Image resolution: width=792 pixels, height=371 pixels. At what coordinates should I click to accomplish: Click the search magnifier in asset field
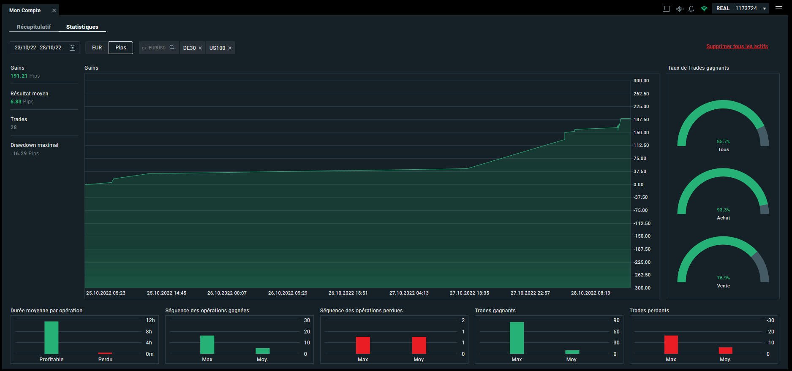click(172, 47)
